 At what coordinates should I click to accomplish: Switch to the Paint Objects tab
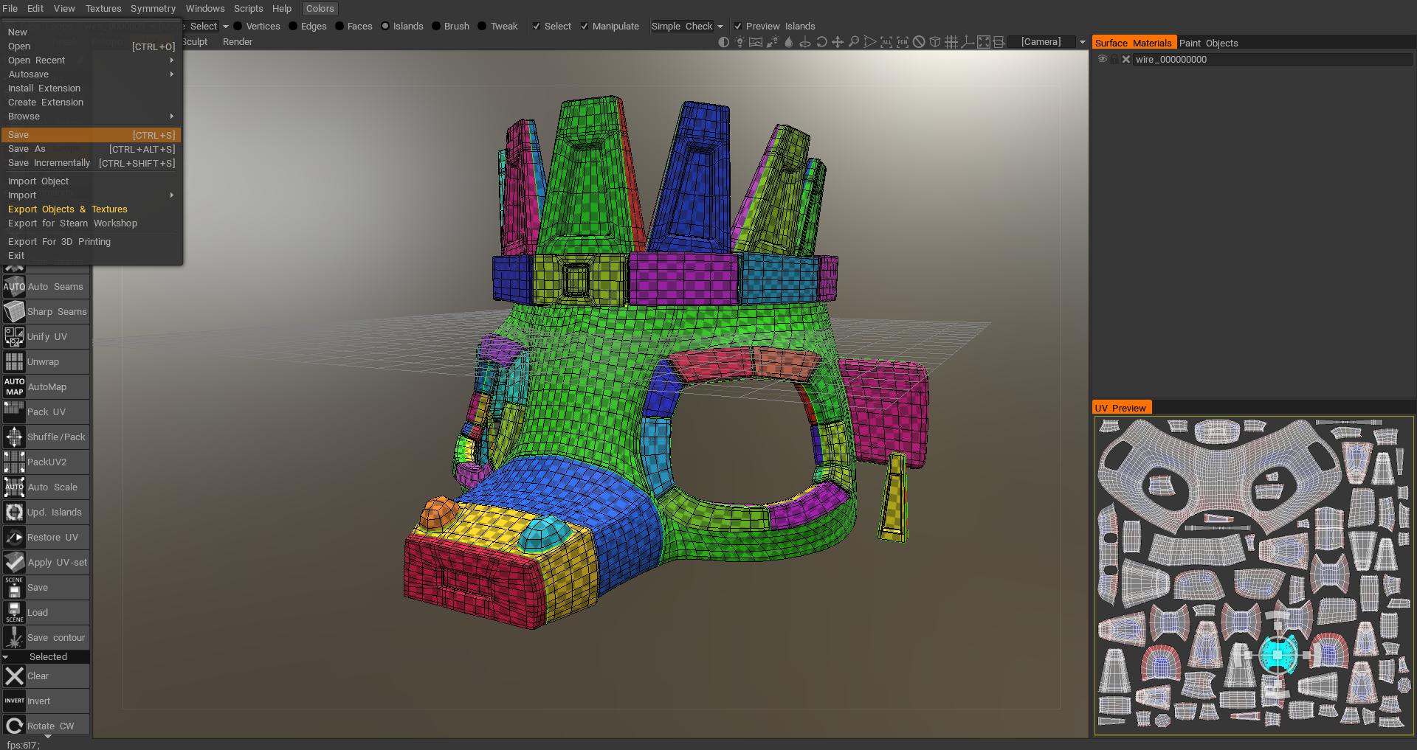coord(1208,44)
